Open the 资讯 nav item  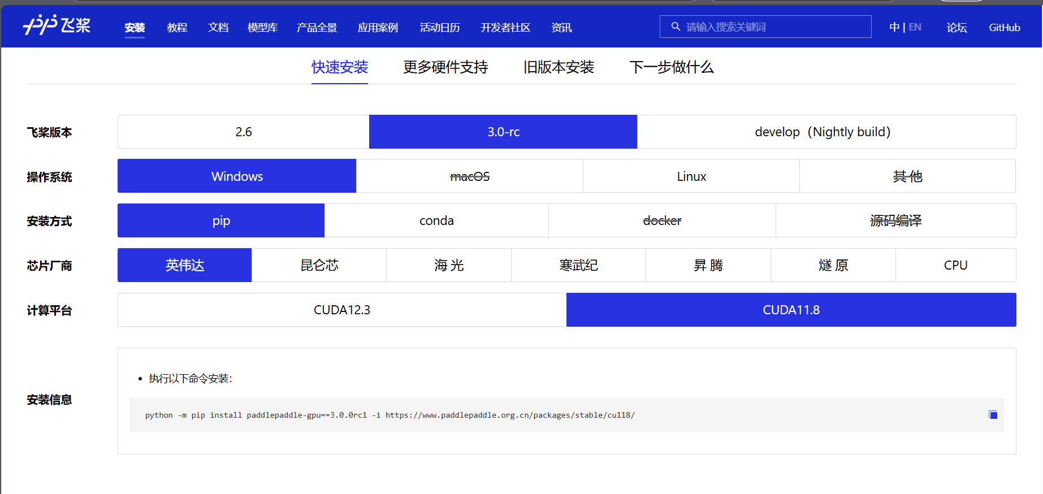click(x=561, y=27)
